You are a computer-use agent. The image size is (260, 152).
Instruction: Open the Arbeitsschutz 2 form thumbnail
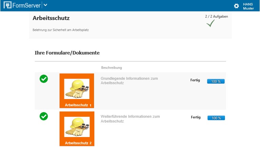(77, 129)
